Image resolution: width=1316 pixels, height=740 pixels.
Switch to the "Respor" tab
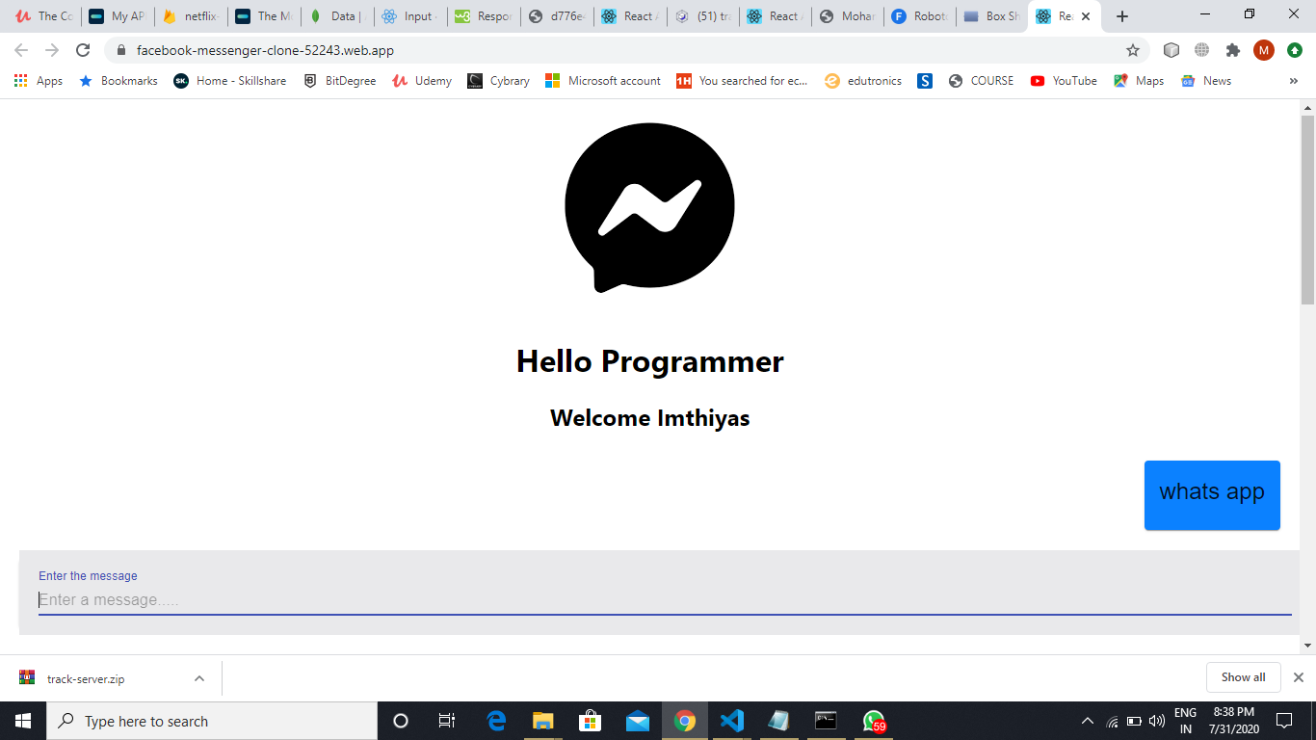click(483, 16)
